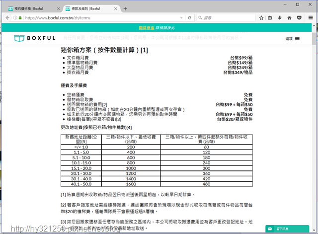This screenshot has height=234, width=318.
Task: Close the first Boxful tab
Action: coord(59,9)
